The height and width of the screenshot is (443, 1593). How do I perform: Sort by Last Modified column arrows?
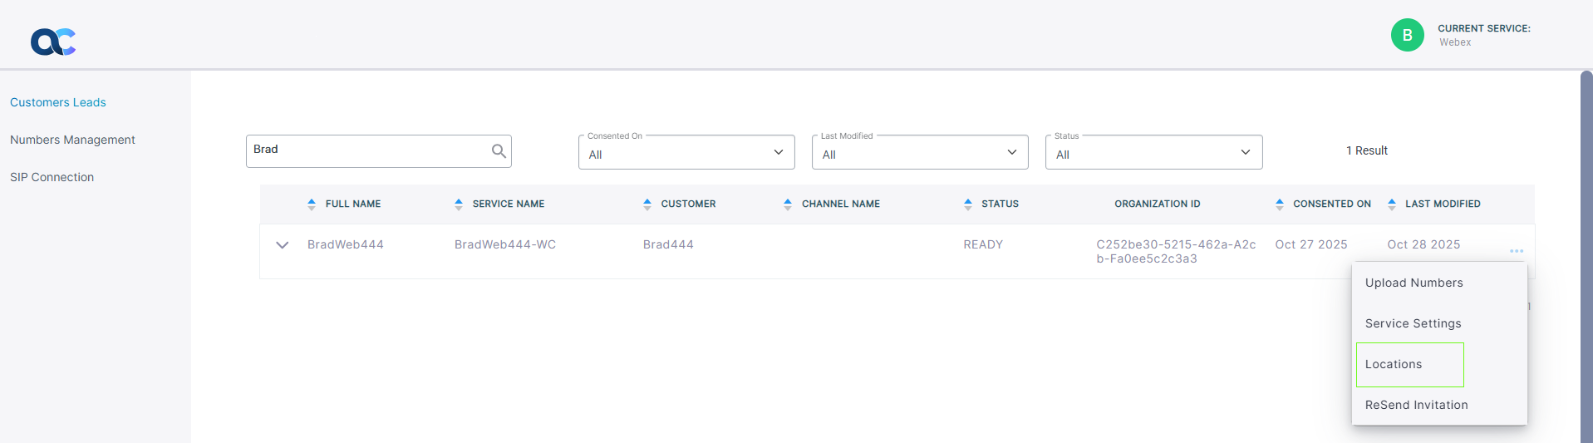coord(1392,204)
